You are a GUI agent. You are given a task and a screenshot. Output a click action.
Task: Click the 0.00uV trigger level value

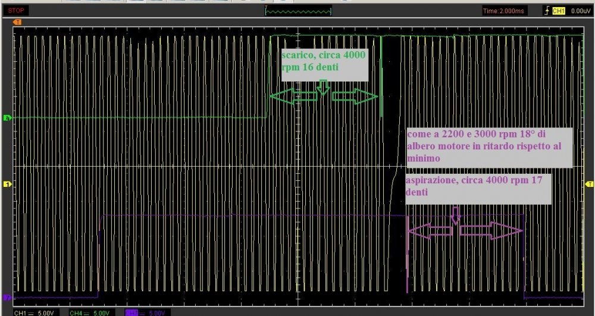580,11
